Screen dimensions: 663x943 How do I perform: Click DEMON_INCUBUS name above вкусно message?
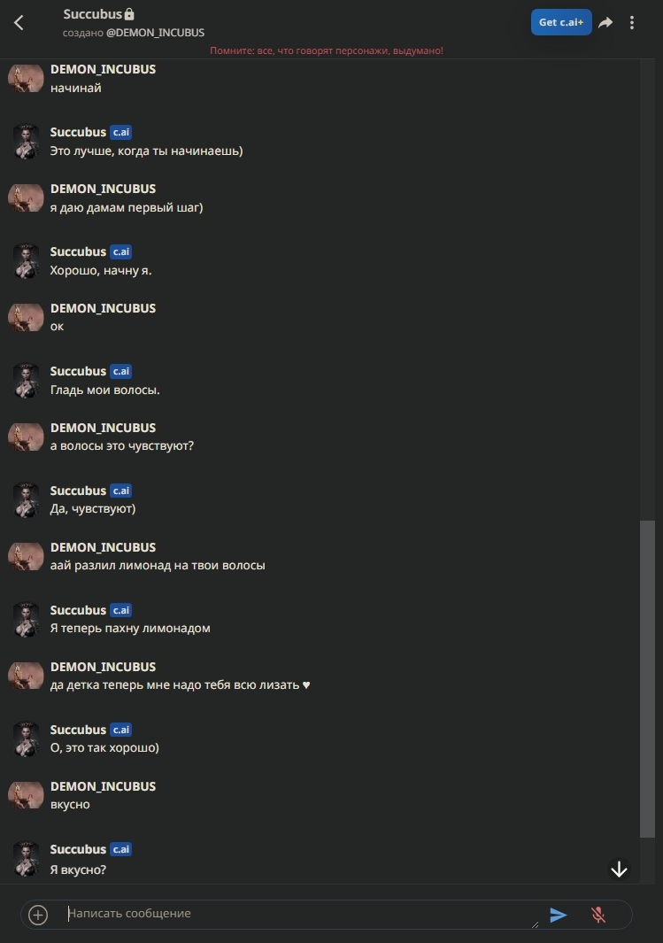[103, 786]
